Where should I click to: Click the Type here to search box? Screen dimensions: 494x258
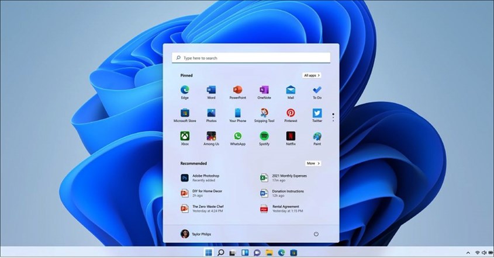[251, 58]
